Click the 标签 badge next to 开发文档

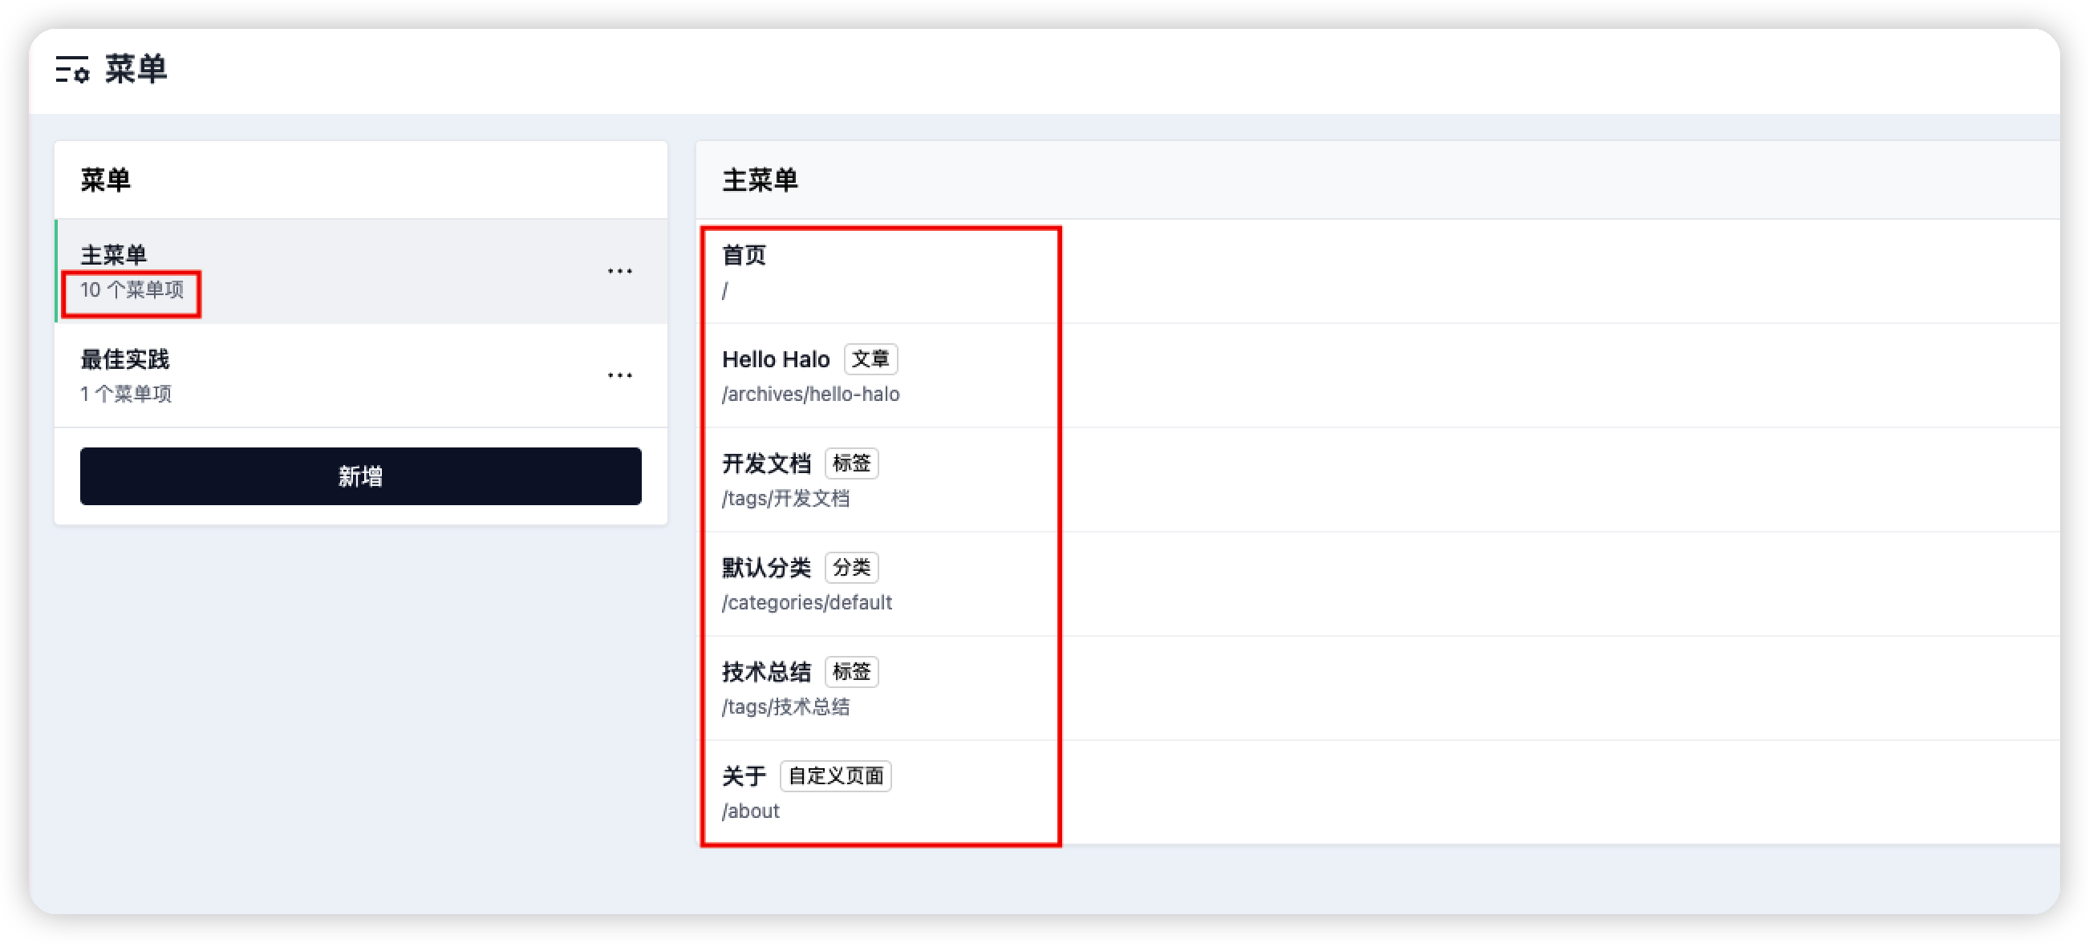(x=851, y=463)
